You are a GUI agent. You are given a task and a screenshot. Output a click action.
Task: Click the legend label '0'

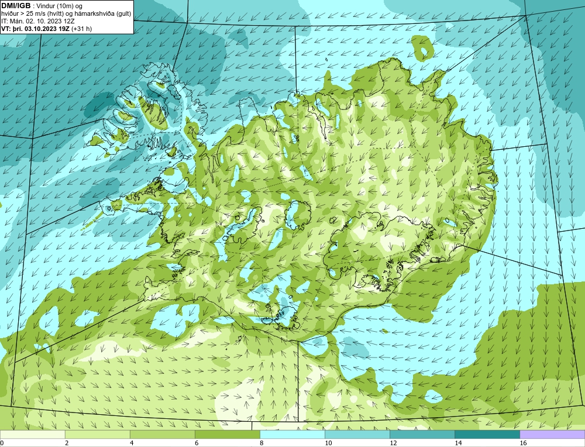click(x=2, y=443)
